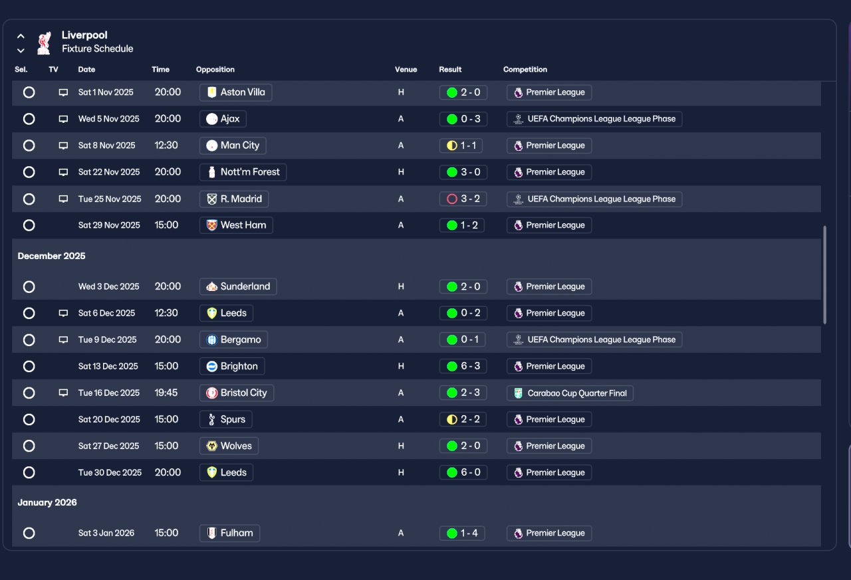Click the TV icon on the Bergamo row
The image size is (851, 580).
pyautogui.click(x=63, y=340)
